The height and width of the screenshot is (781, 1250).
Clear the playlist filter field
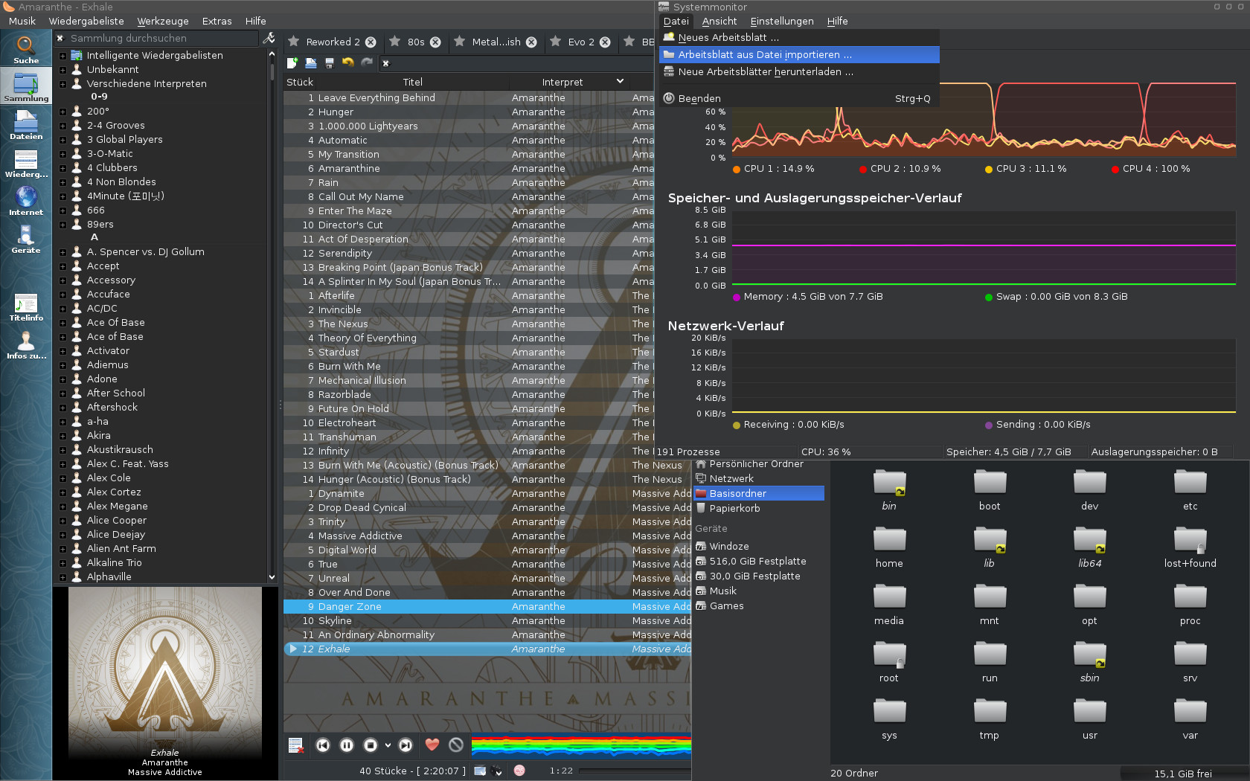385,63
